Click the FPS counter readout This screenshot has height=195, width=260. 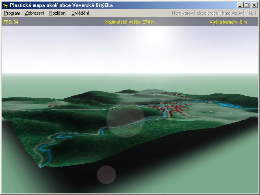click(x=11, y=22)
